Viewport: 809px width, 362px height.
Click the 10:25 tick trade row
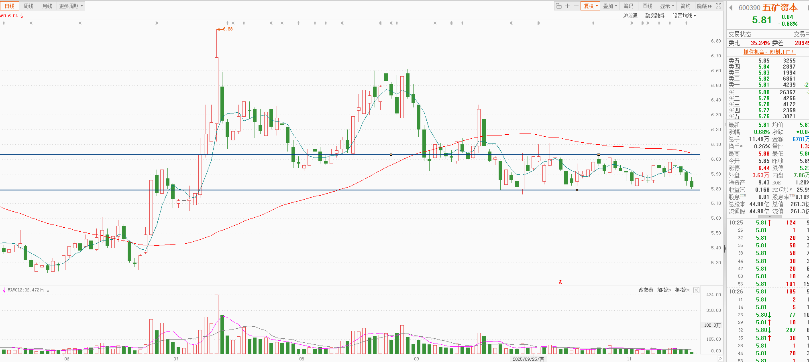768,222
